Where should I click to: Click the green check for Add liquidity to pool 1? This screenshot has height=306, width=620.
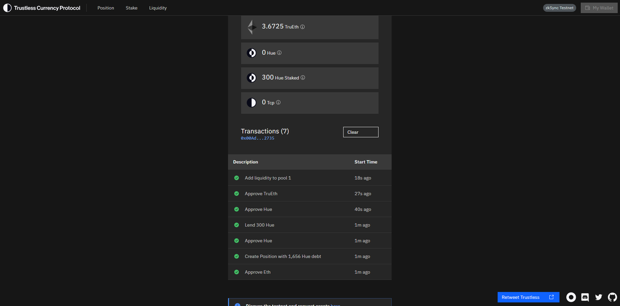click(x=236, y=178)
